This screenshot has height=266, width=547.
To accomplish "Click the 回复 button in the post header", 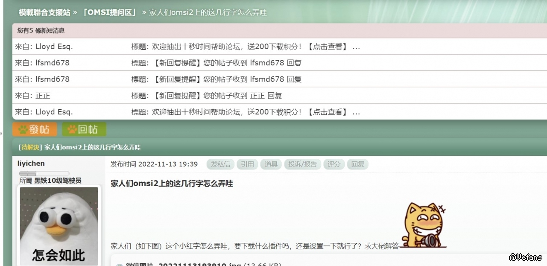I will [x=357, y=164].
